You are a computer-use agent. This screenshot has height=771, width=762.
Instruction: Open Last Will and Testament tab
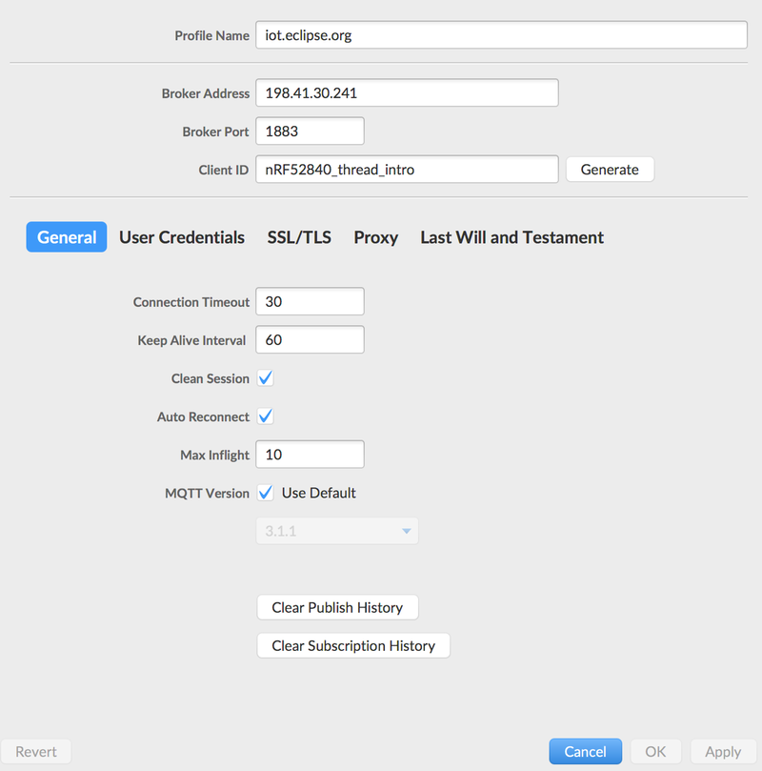(511, 237)
